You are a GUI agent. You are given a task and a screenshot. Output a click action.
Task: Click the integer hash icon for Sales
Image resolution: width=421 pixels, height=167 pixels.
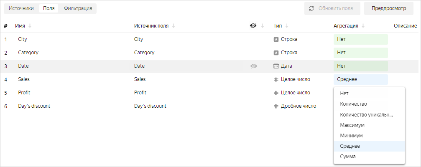coord(276,79)
